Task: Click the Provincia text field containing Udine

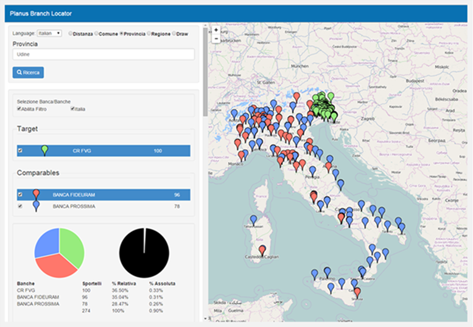Action: click(x=103, y=54)
